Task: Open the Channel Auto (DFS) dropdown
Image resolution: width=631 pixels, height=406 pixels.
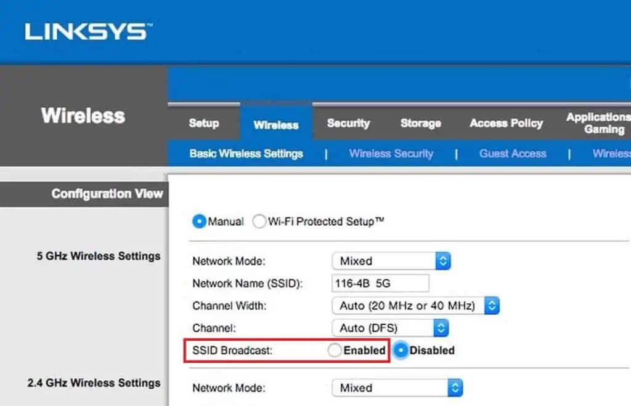Action: tap(390, 328)
